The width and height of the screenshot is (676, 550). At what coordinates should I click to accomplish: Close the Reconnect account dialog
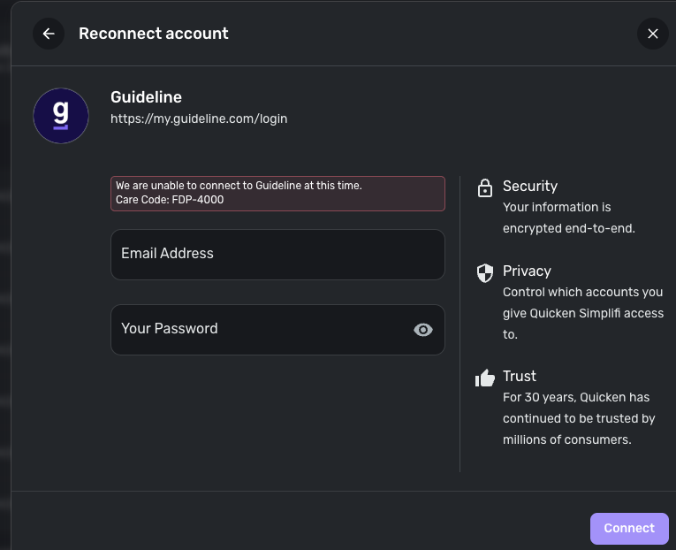point(652,34)
